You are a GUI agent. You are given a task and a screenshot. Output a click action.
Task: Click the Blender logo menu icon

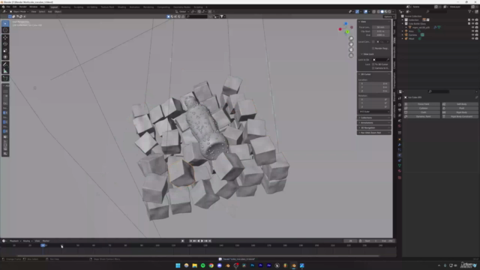point(3,7)
